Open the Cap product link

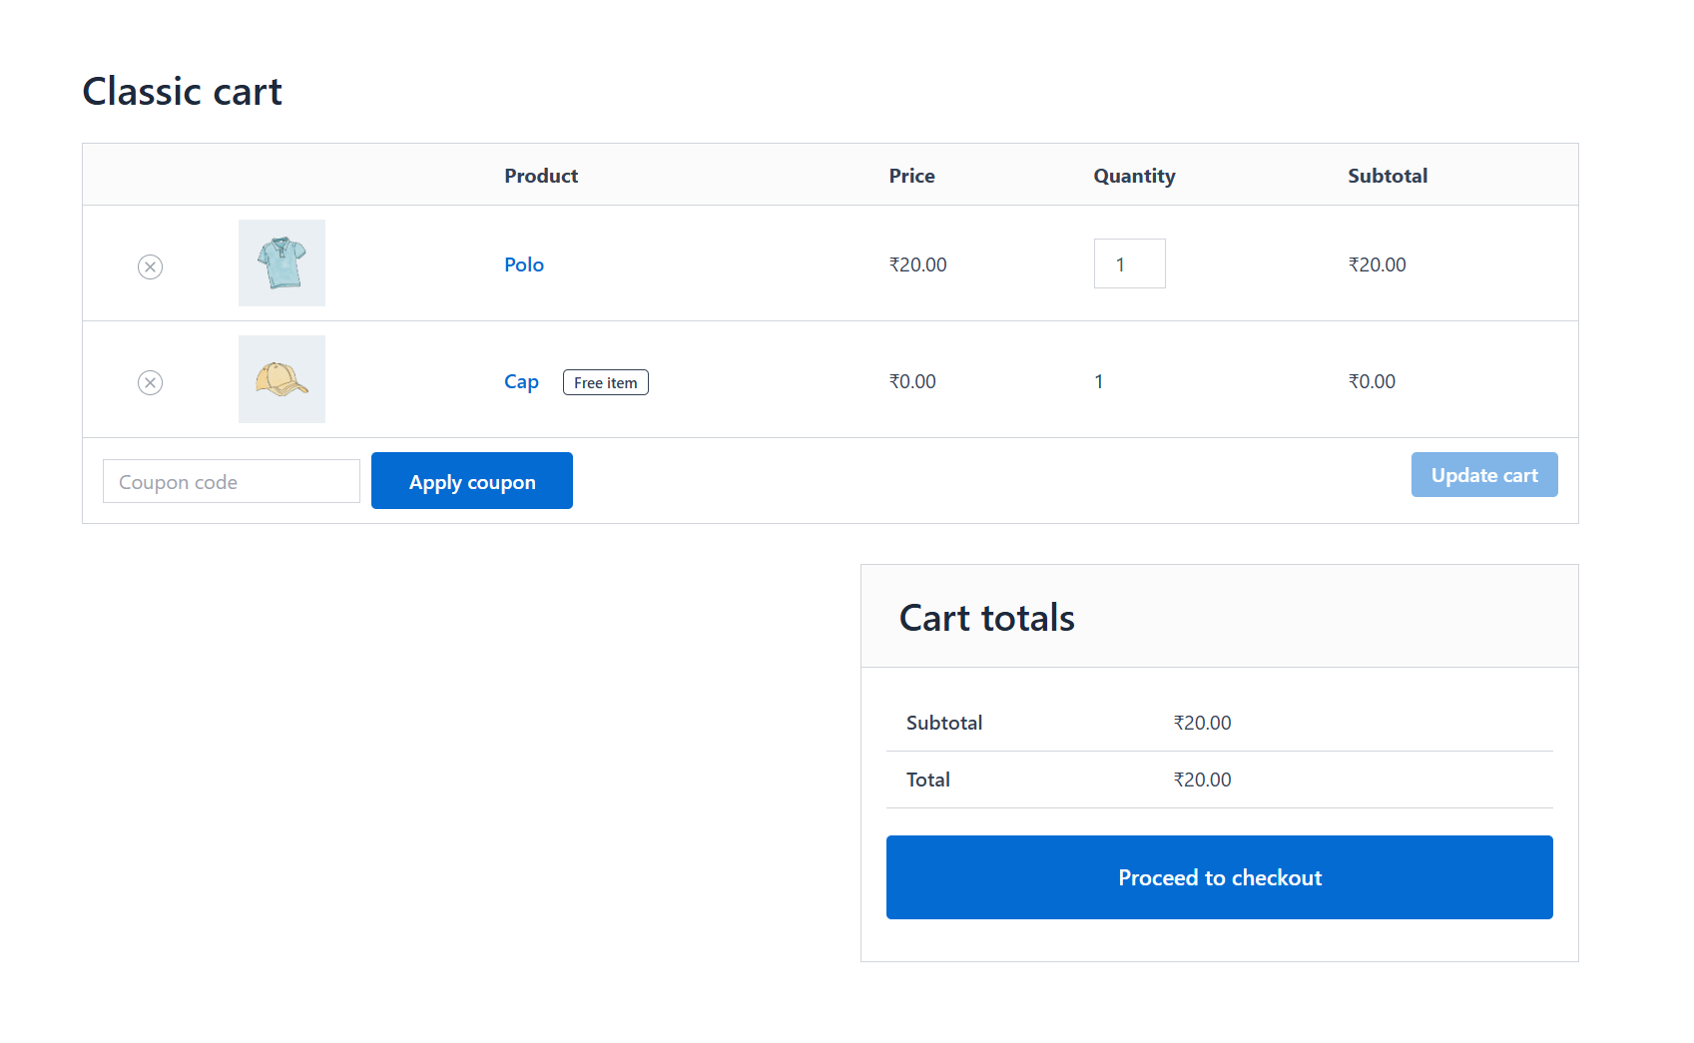(x=521, y=381)
